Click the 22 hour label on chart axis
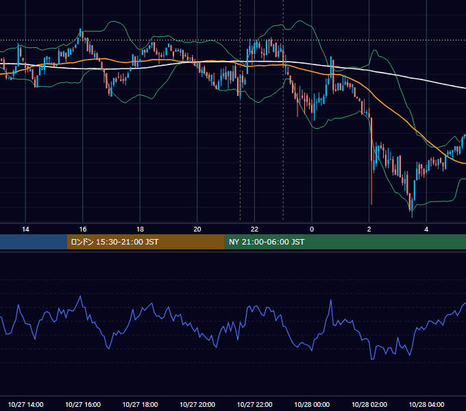This screenshot has height=411, width=466. pos(254,229)
